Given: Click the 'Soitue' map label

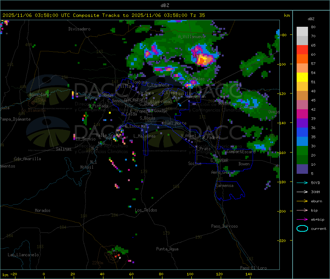Looking at the screenshot, I should point(195,164).
